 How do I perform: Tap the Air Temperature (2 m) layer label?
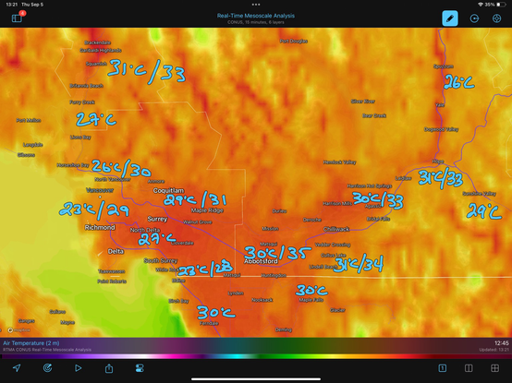(31, 343)
